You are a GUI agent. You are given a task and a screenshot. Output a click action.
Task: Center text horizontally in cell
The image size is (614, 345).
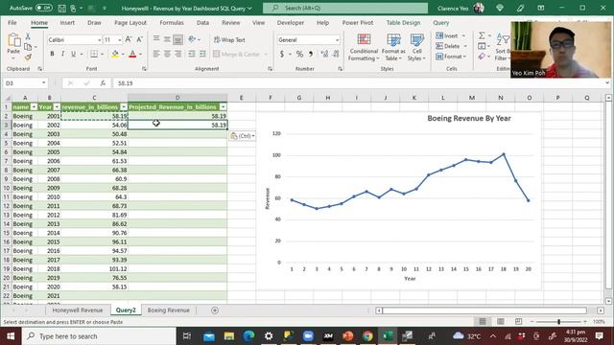coord(167,54)
